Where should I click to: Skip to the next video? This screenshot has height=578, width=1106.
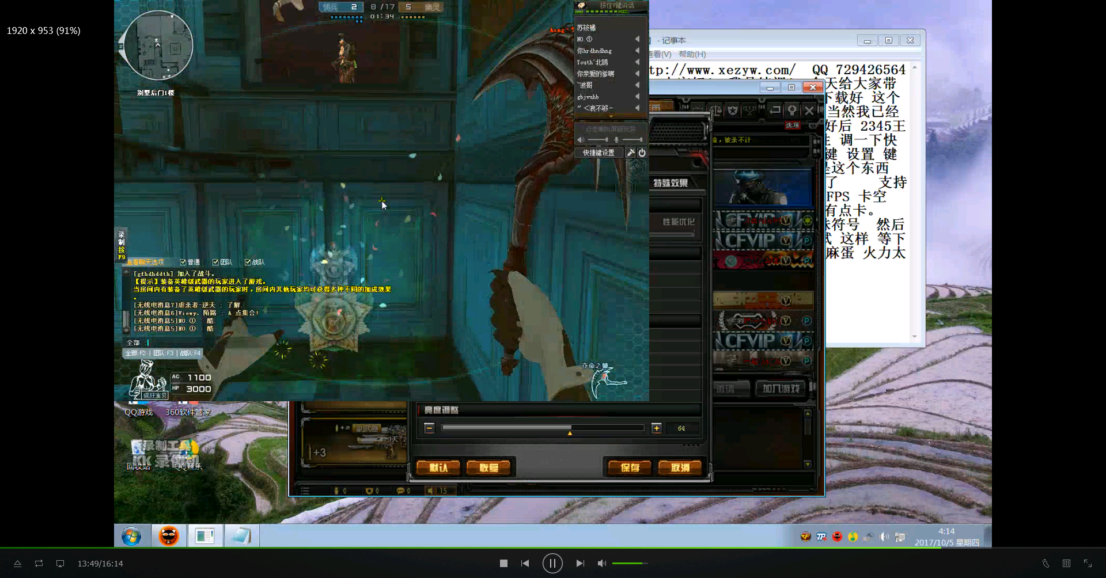[x=579, y=563]
